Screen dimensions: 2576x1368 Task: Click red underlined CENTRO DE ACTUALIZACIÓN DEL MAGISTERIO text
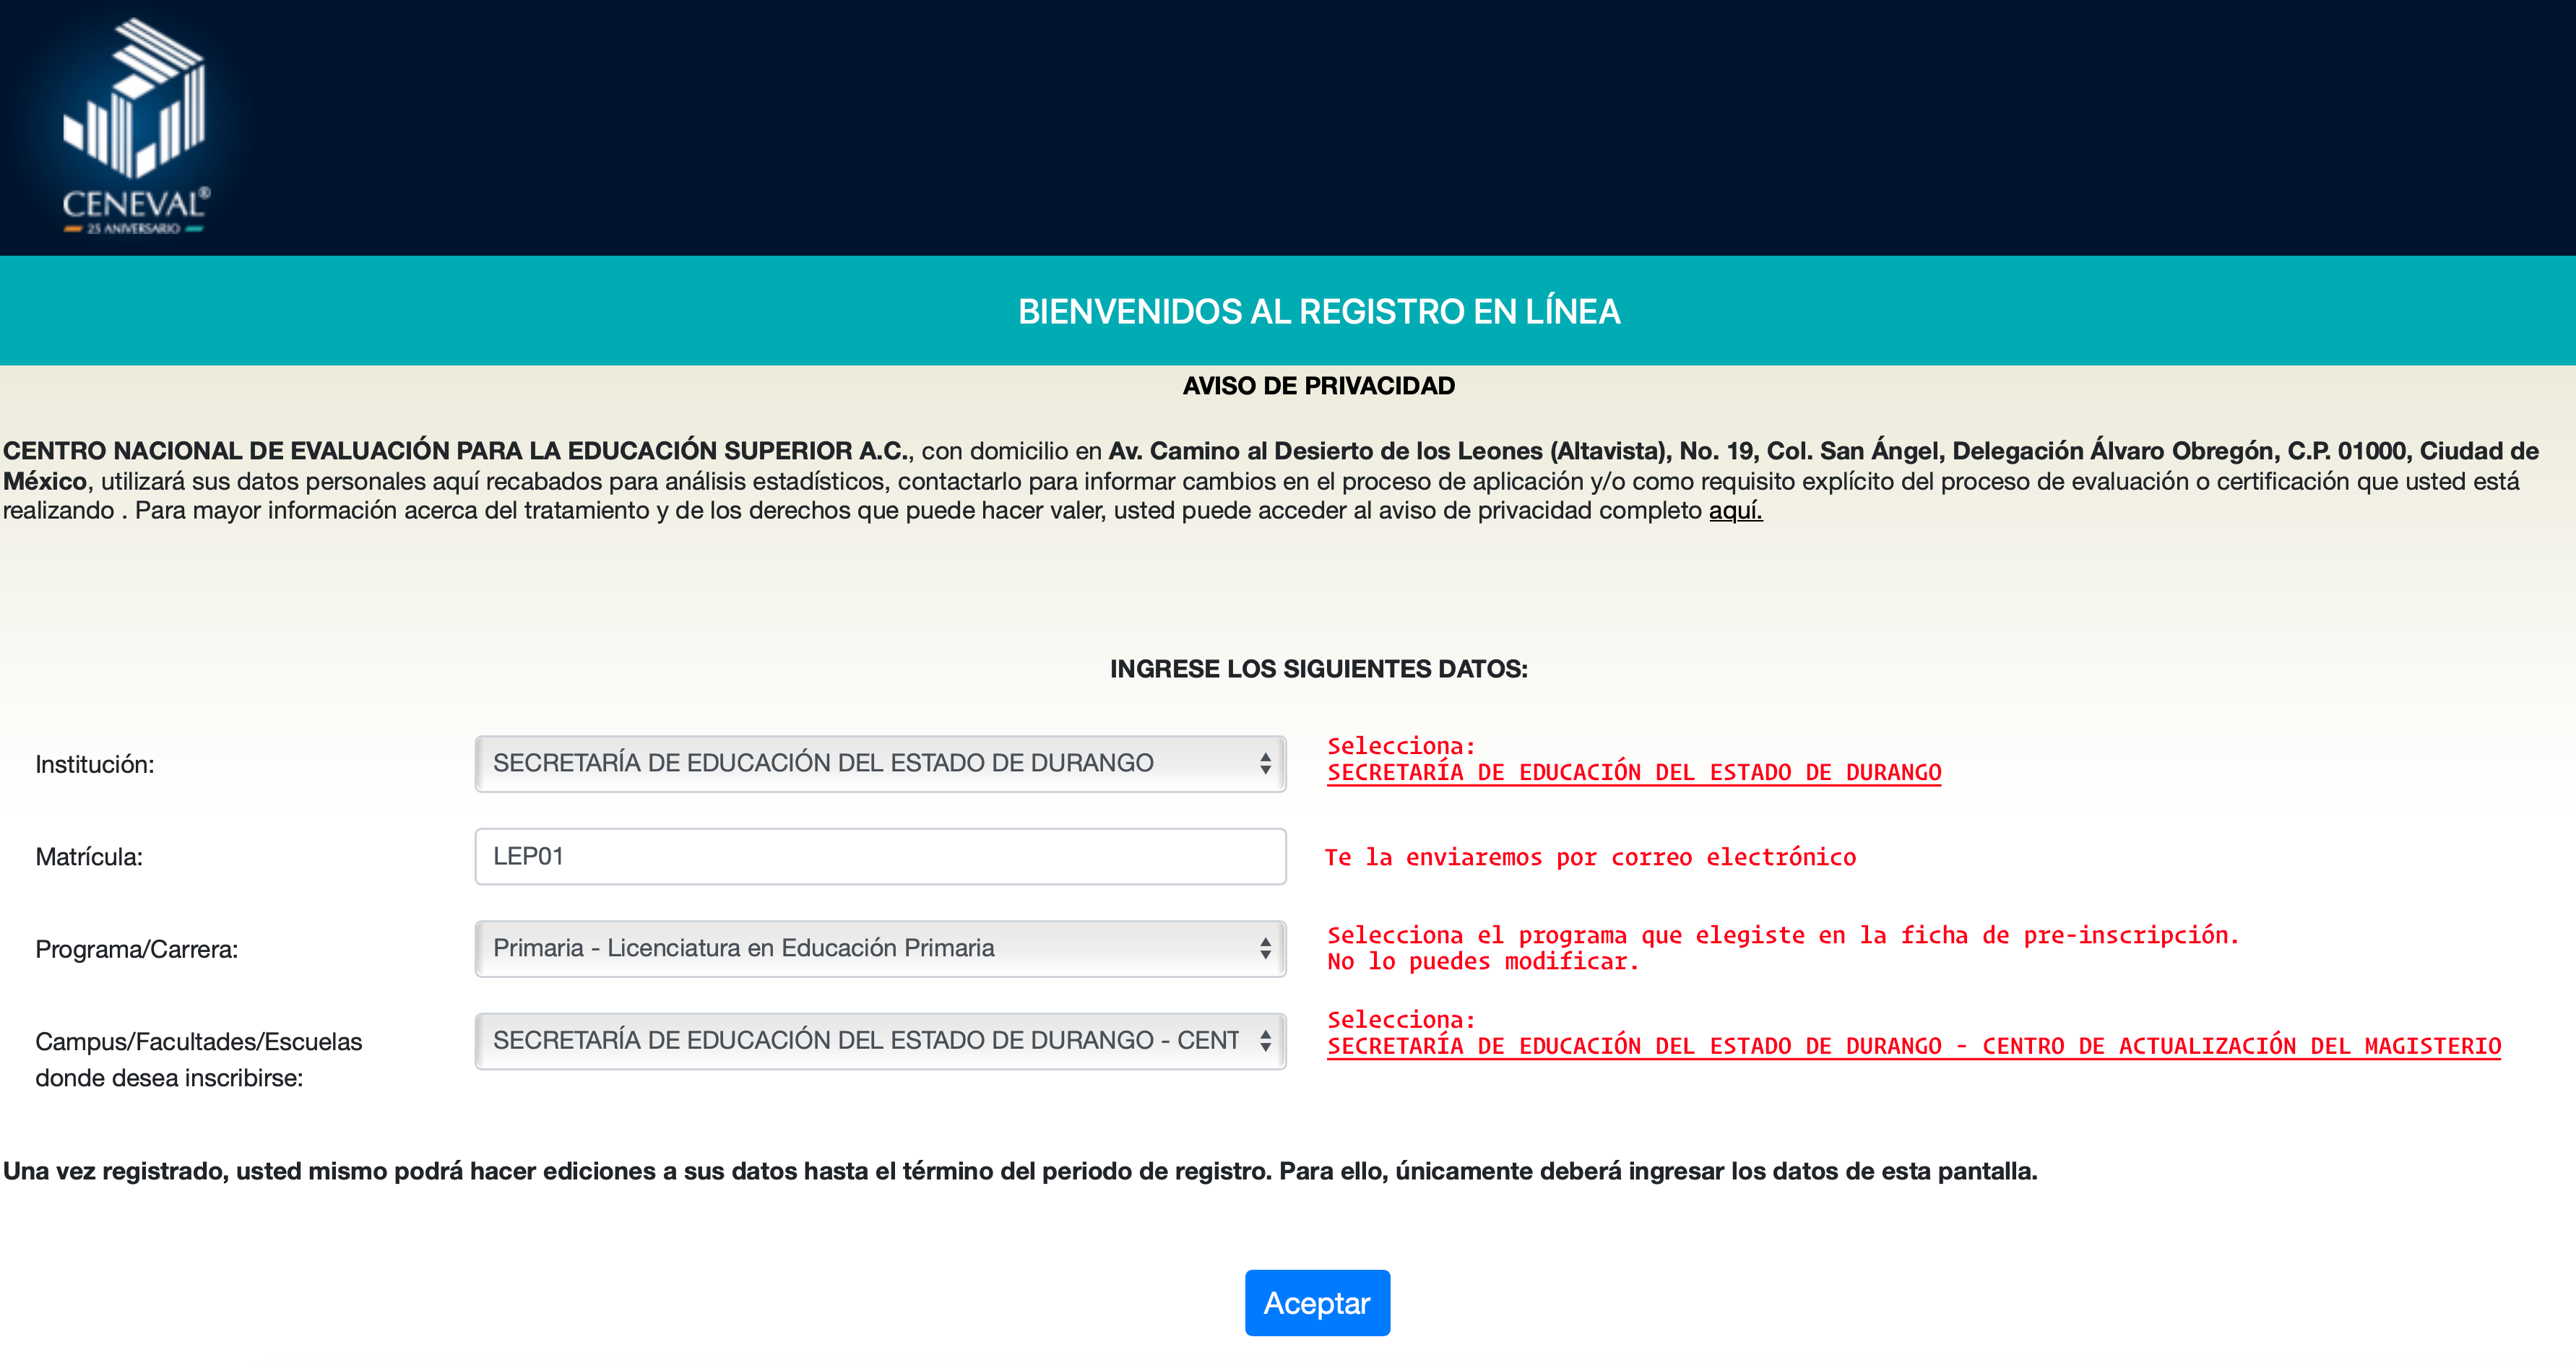point(2241,1047)
